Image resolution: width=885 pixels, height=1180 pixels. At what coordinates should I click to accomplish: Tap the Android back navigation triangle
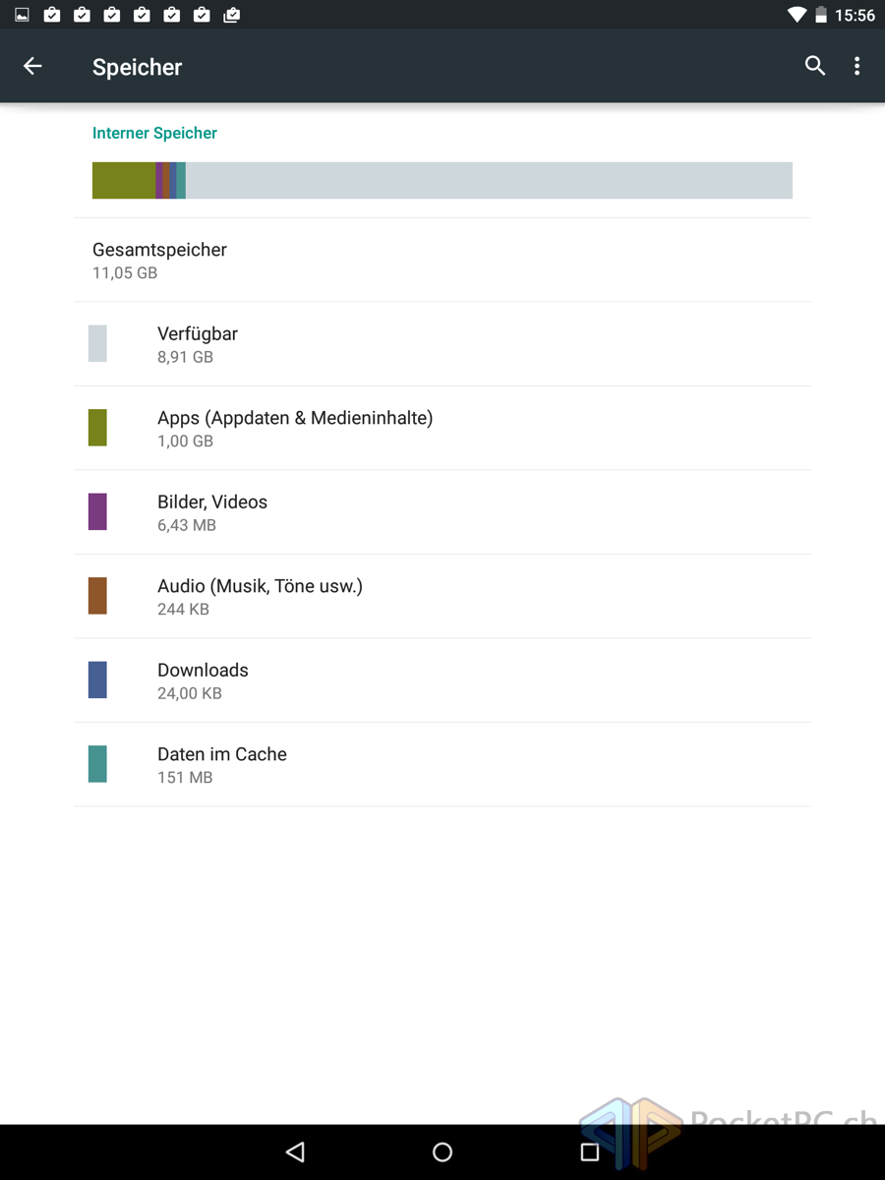coord(295,1151)
